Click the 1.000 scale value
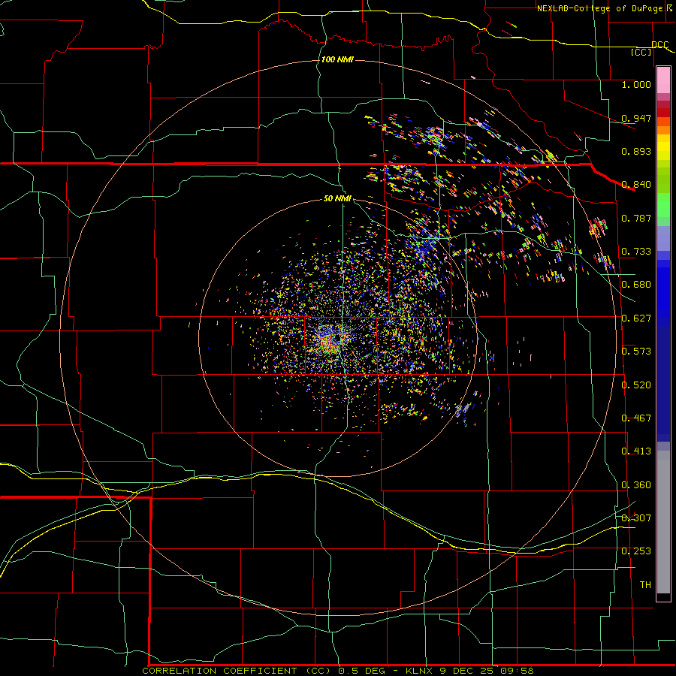Viewport: 676px width, 676px height. [x=636, y=84]
